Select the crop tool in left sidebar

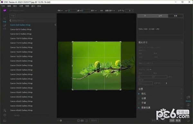tap(5, 19)
